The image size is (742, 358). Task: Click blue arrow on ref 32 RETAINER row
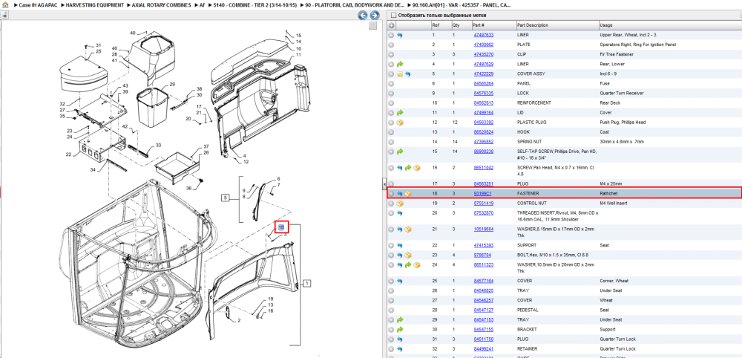[x=400, y=348]
